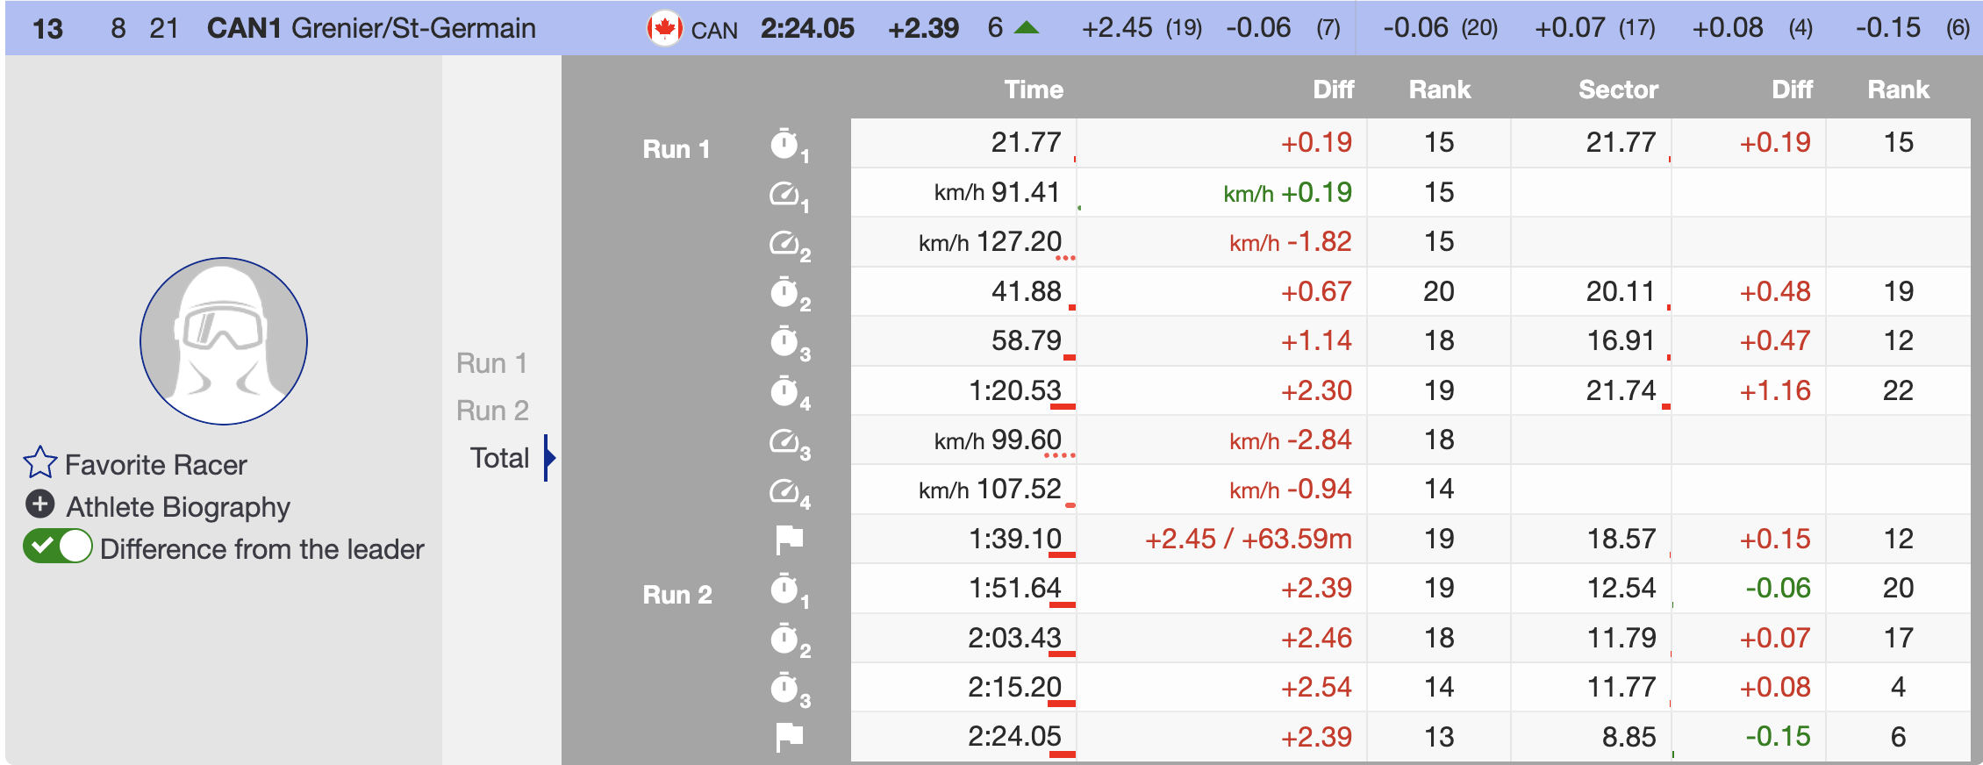Switch to the Run 1 tab
Image resolution: width=1983 pixels, height=765 pixels.
tap(491, 363)
